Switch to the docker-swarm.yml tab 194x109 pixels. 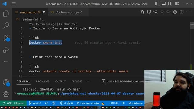69,12
